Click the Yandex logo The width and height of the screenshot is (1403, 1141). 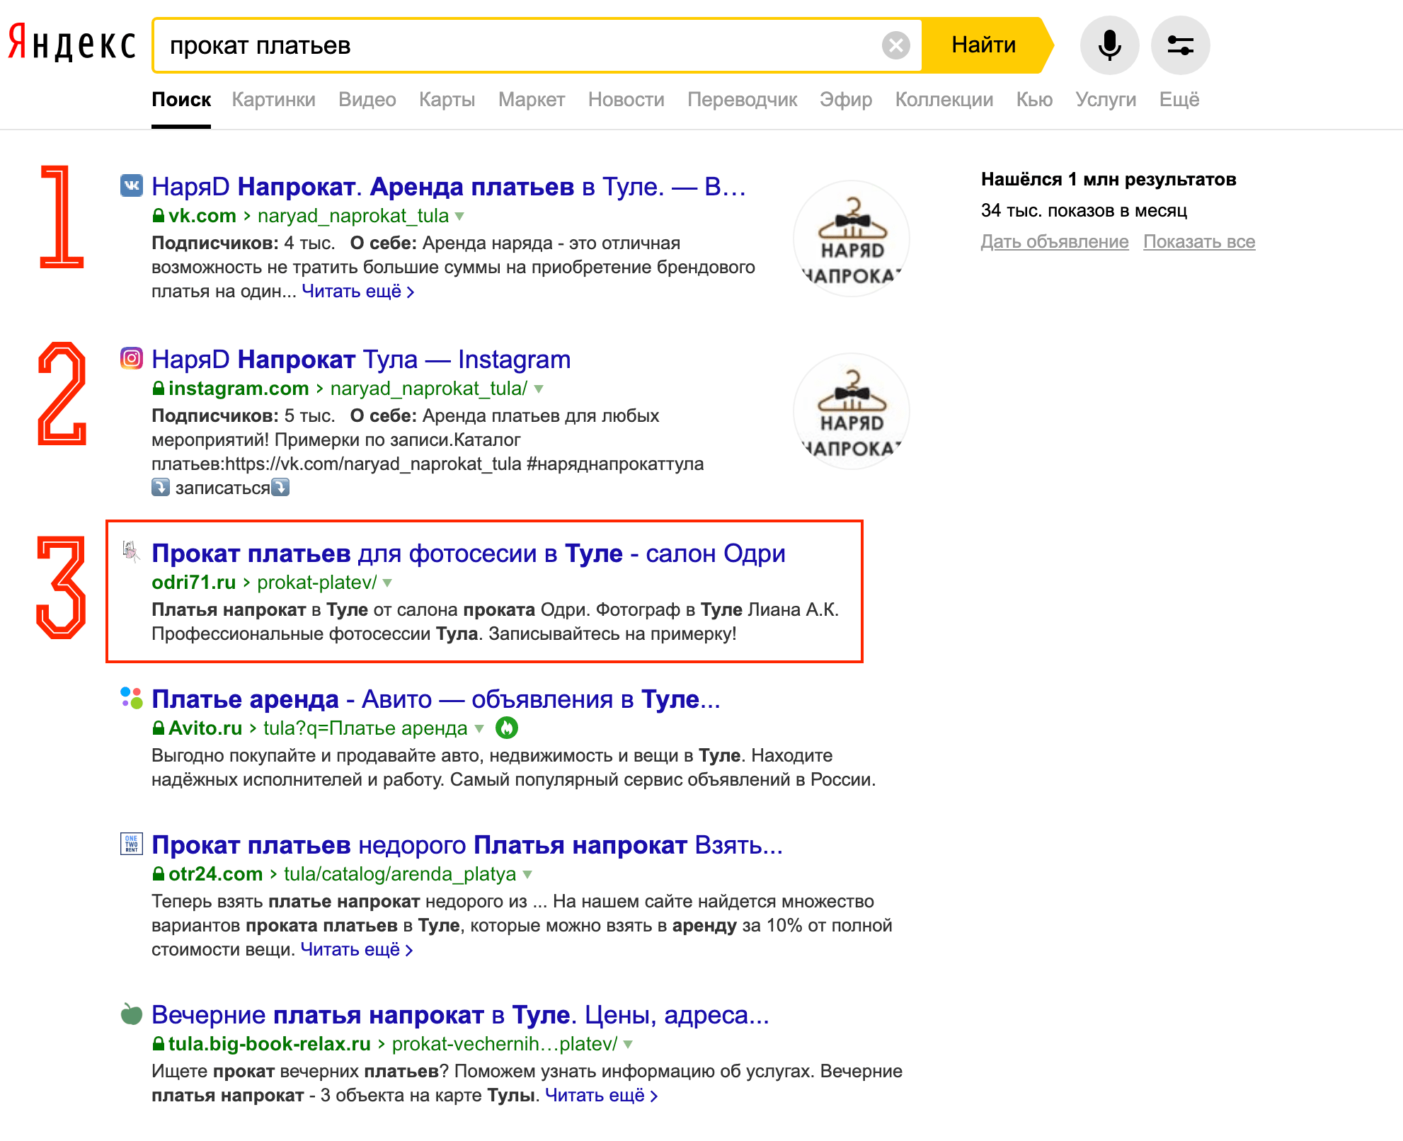[x=71, y=43]
